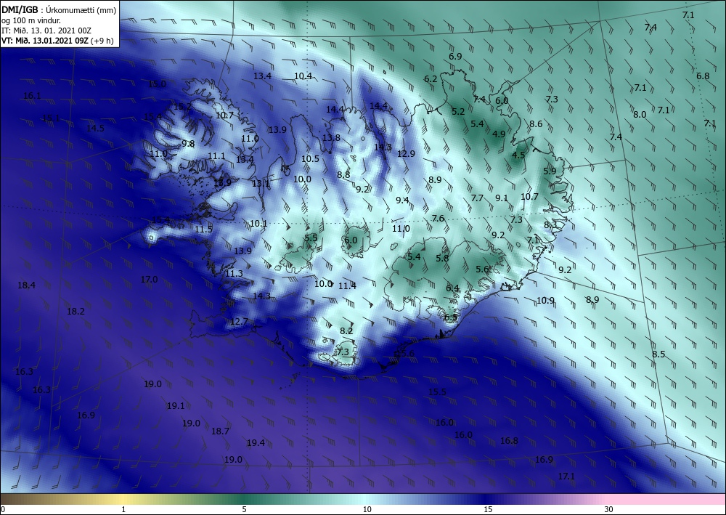Click the 11.4 value on the map
The height and width of the screenshot is (515, 726).
coord(347,286)
